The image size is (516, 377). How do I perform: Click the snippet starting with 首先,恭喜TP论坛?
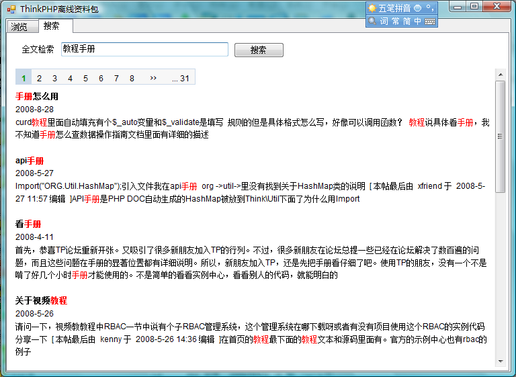[251, 262]
